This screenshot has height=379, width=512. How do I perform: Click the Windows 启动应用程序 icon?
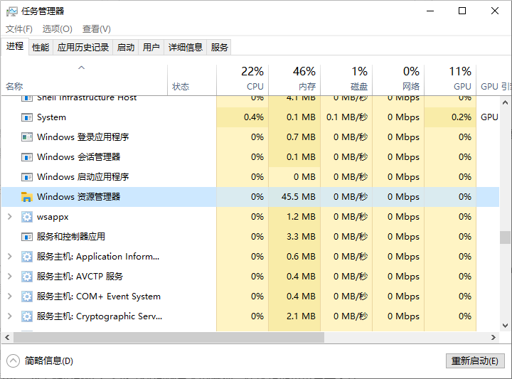point(27,177)
